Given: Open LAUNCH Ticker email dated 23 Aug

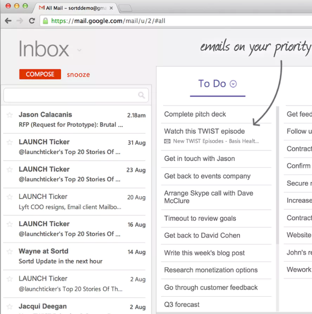Looking at the screenshot, I should 74,174.
